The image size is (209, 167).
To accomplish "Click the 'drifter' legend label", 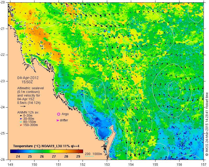I will [64, 120].
